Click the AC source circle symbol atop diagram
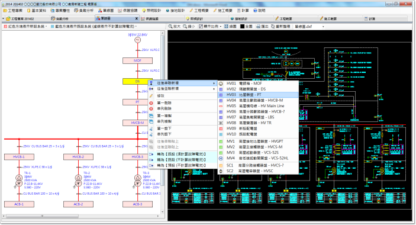416x225 pixels. coord(137,40)
